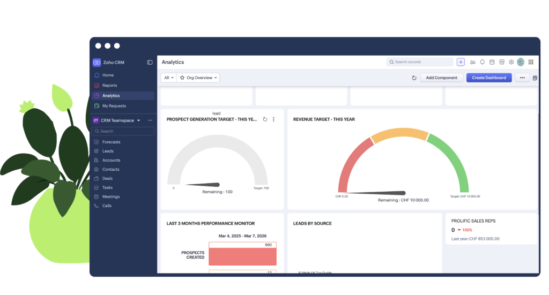
Task: Click the red 100% decrease indicator
Action: coord(465,230)
